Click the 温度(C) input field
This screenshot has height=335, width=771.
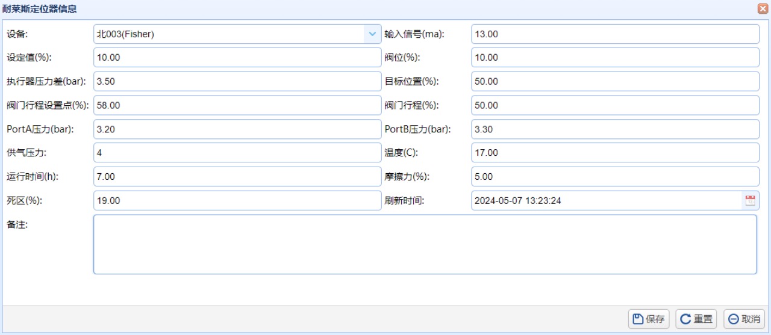614,153
